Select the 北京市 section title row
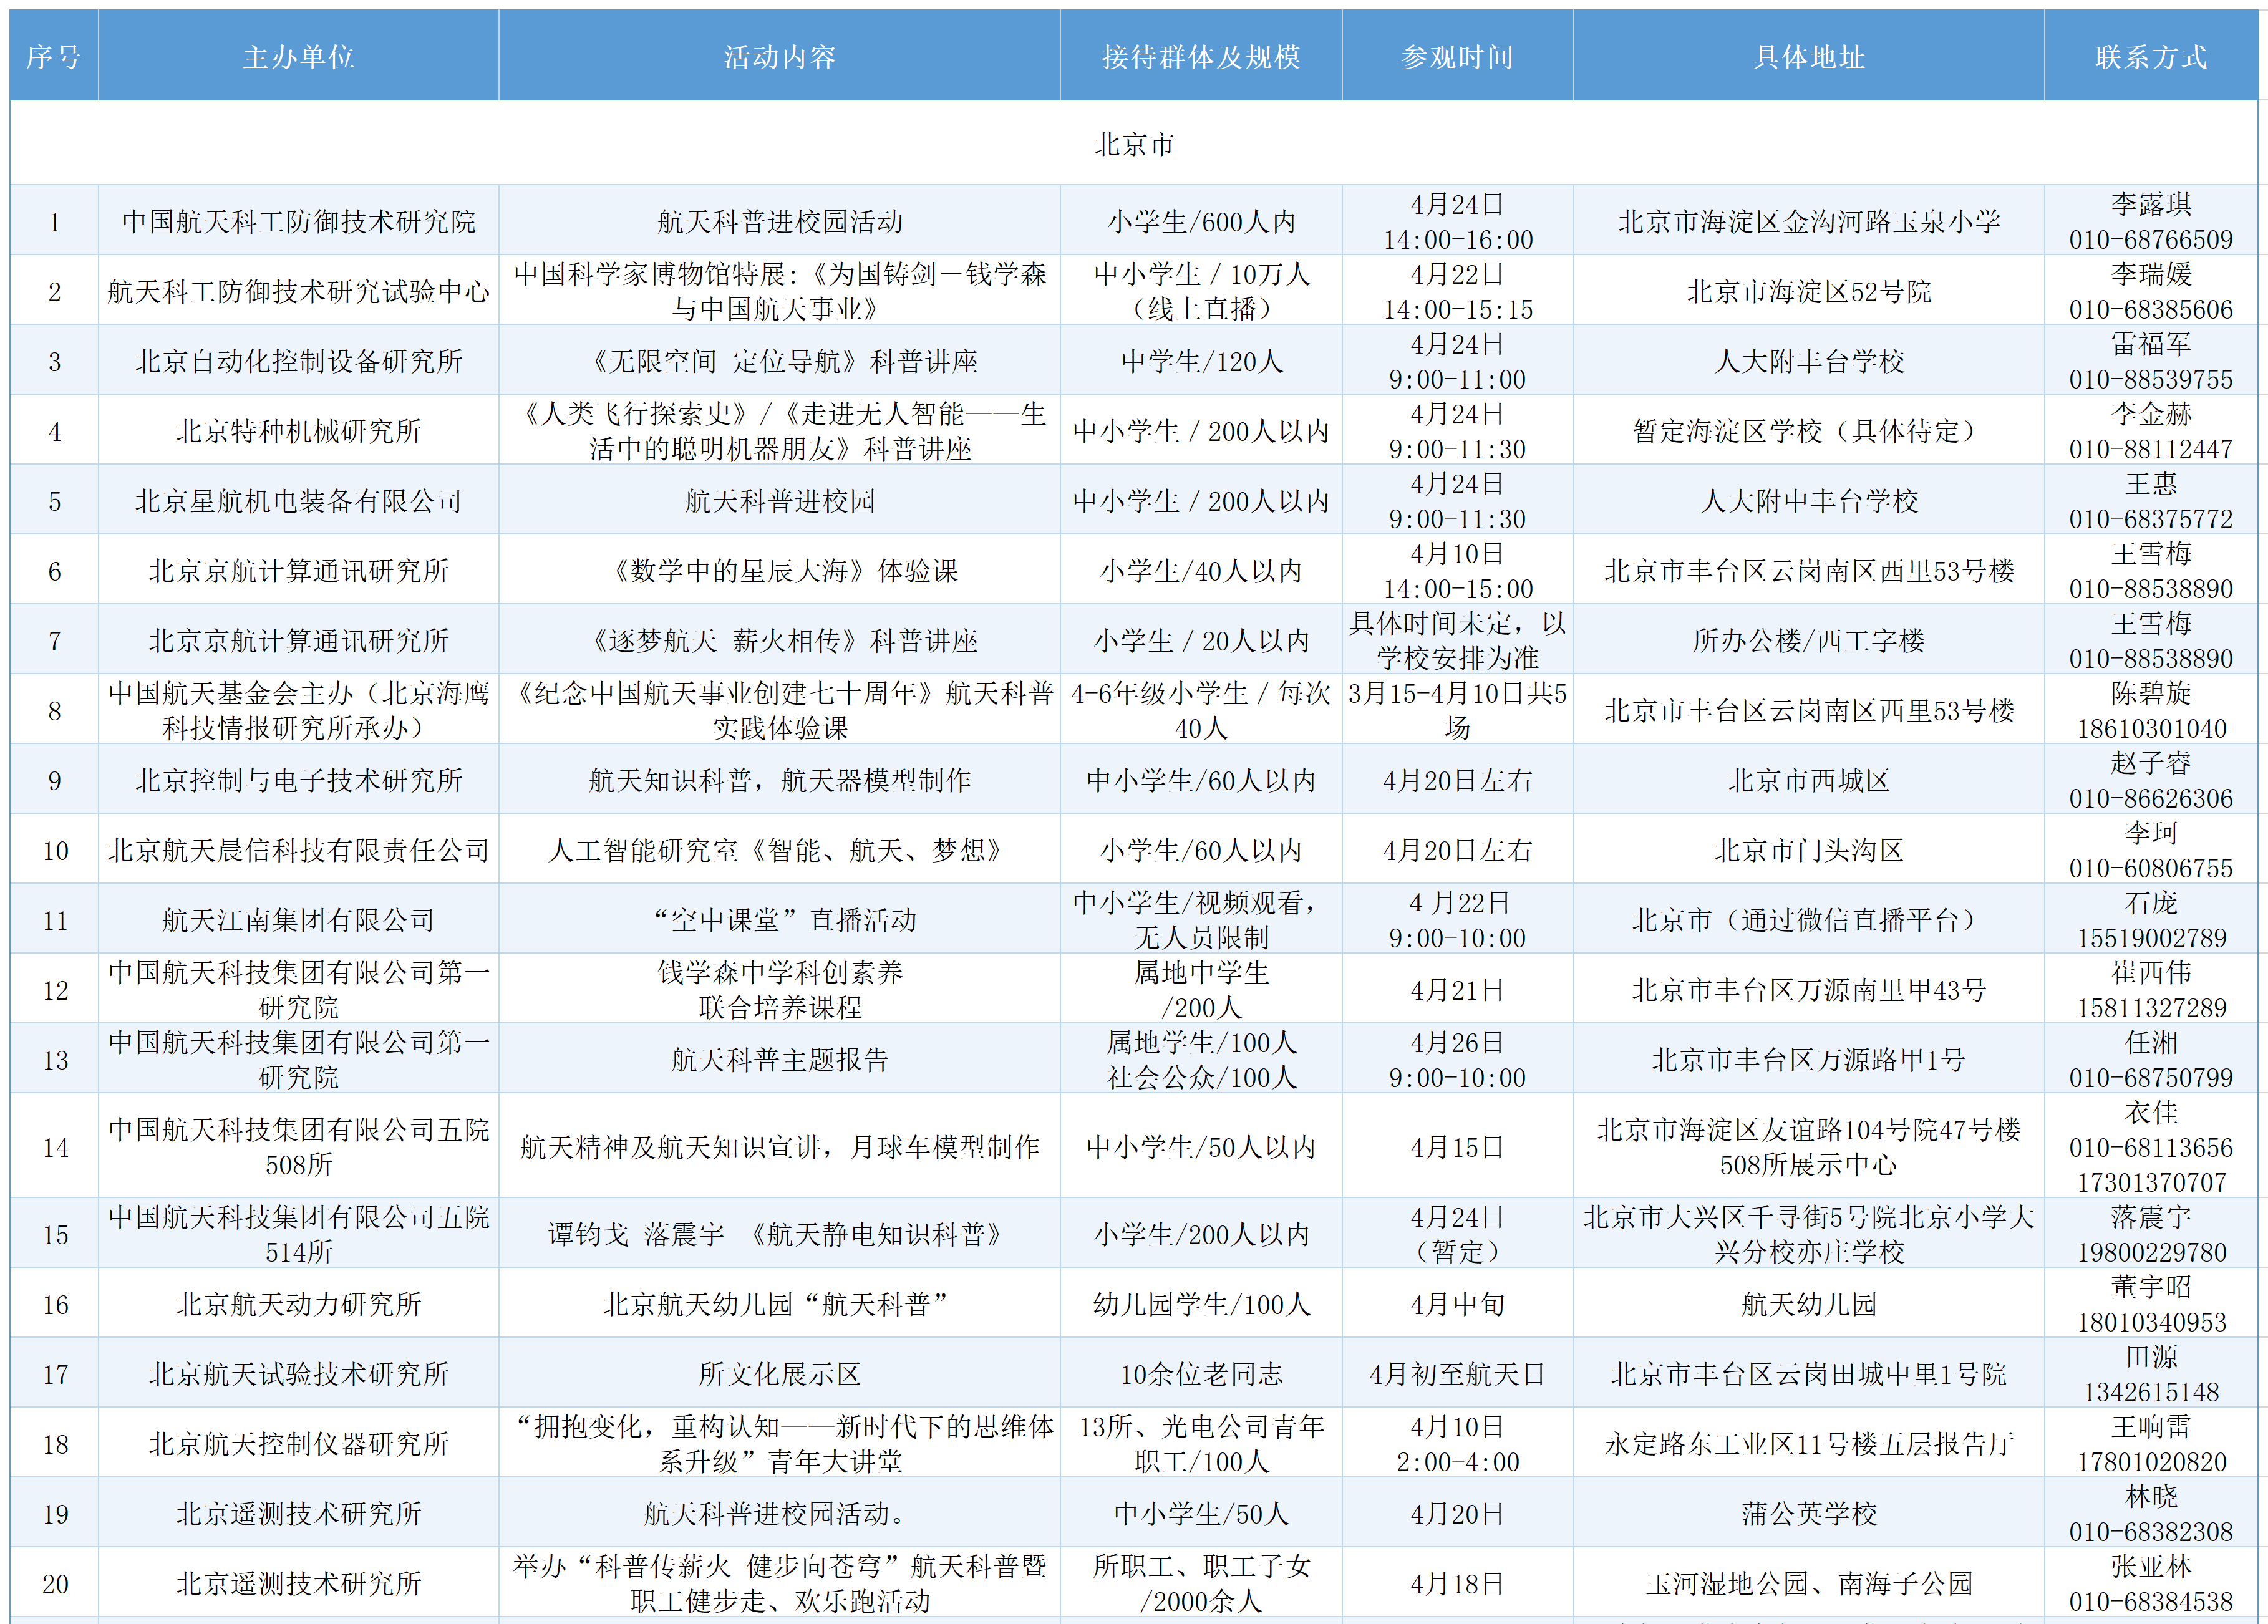The width and height of the screenshot is (2268, 1624). point(1134,144)
